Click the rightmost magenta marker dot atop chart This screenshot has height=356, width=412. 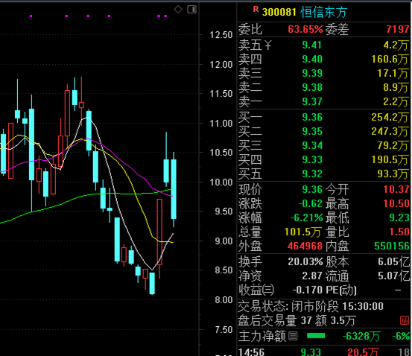click(x=165, y=16)
